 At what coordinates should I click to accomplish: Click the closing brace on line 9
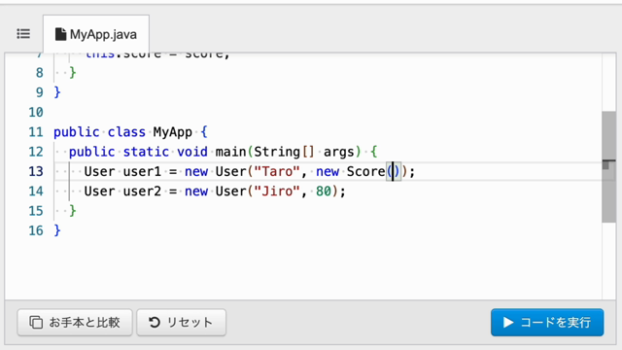[x=57, y=92]
